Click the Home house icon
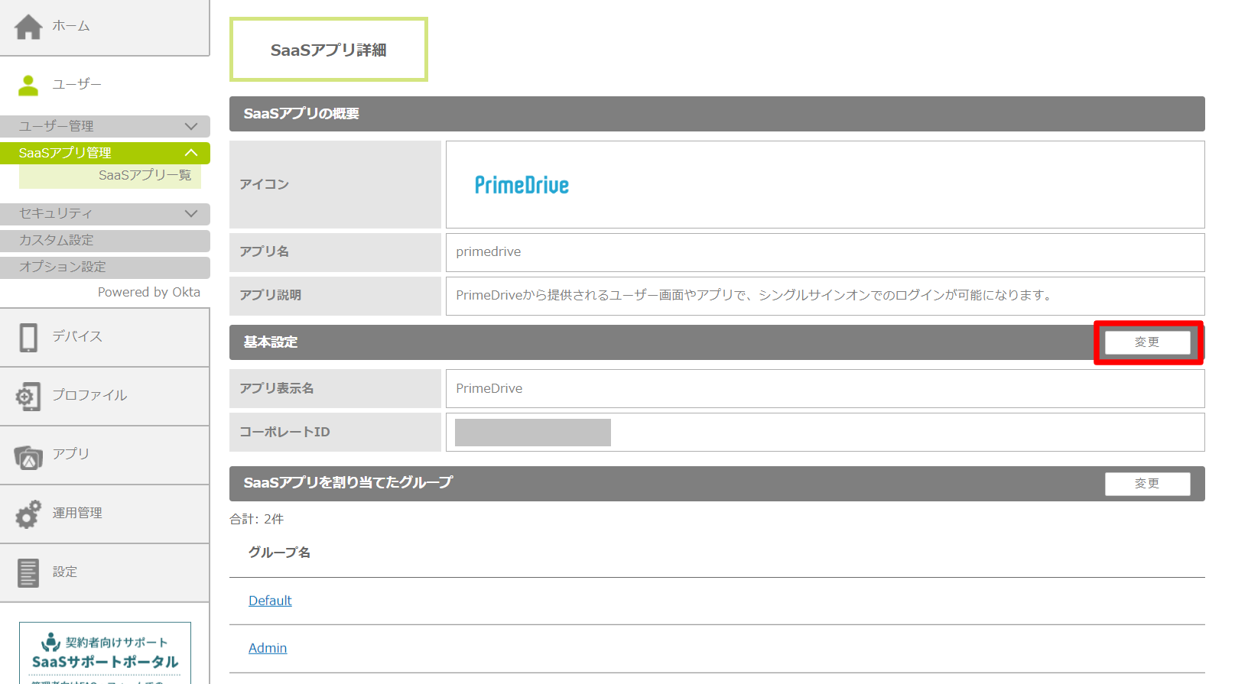The height and width of the screenshot is (684, 1248). coord(28,27)
